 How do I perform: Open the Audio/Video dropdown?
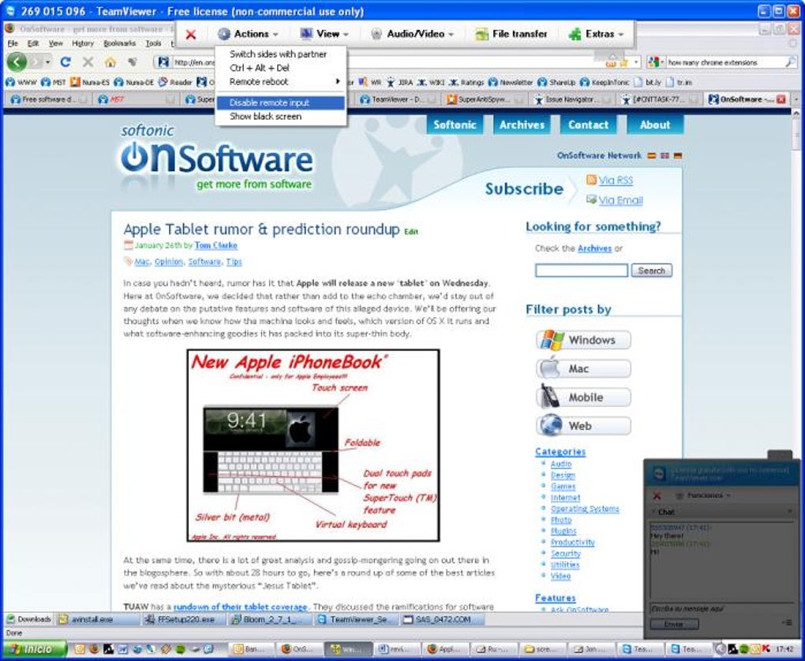413,34
